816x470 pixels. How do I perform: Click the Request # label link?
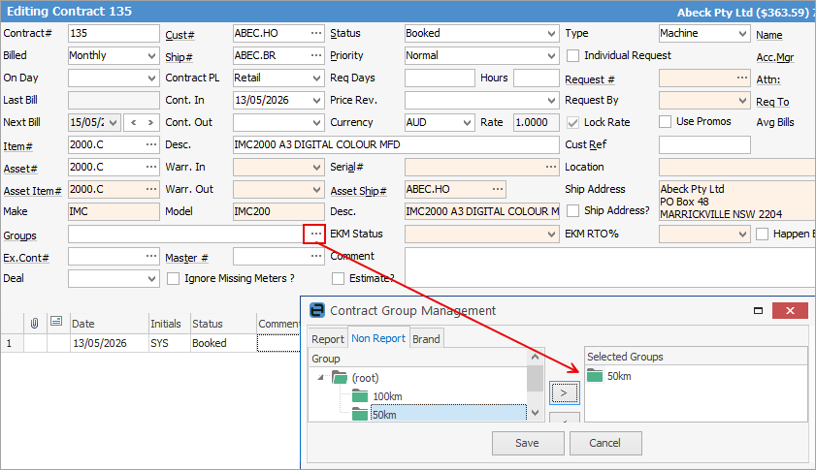click(590, 79)
